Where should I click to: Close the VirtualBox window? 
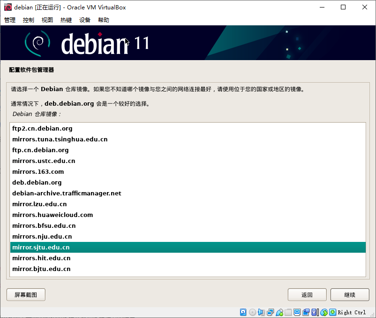point(364,7)
